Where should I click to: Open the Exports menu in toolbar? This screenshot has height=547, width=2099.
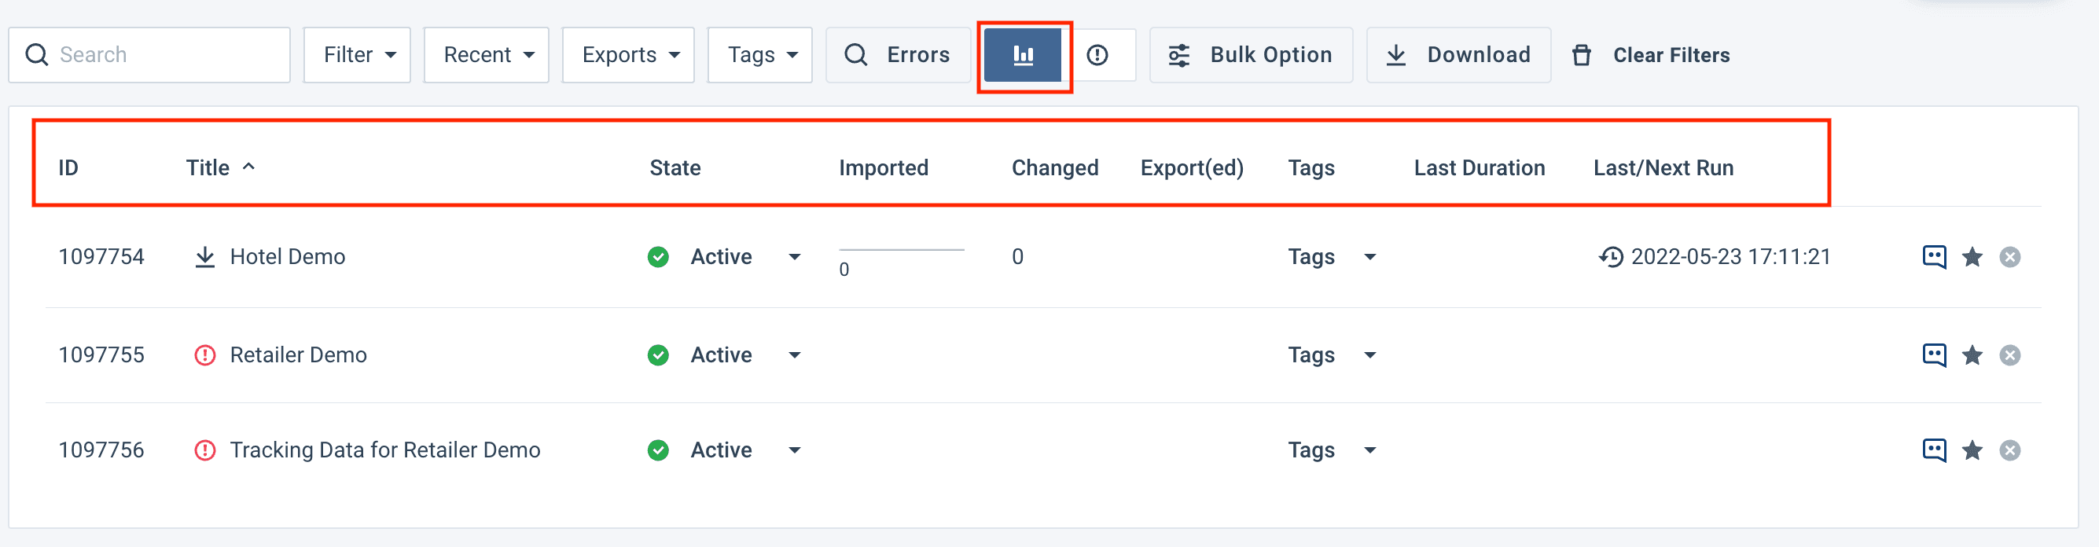(x=628, y=56)
